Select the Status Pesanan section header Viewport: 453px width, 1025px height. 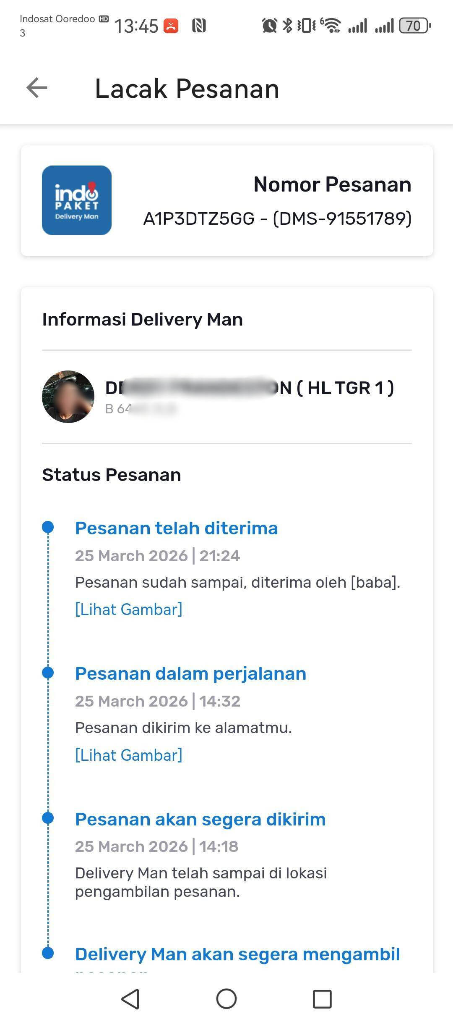click(111, 475)
